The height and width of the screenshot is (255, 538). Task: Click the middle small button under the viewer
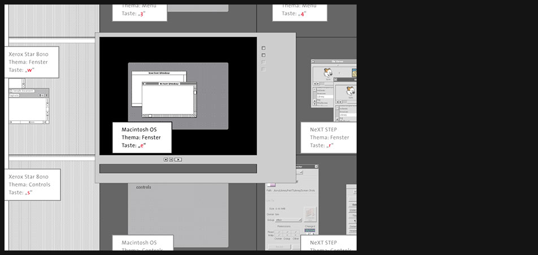point(171,159)
